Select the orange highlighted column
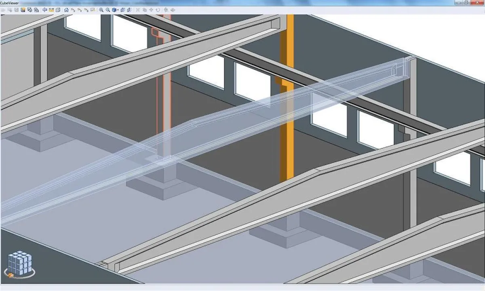485x291 pixels. point(287,121)
